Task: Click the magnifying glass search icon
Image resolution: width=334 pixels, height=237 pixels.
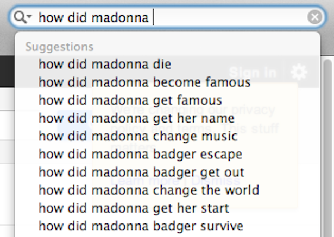Action: [21, 17]
